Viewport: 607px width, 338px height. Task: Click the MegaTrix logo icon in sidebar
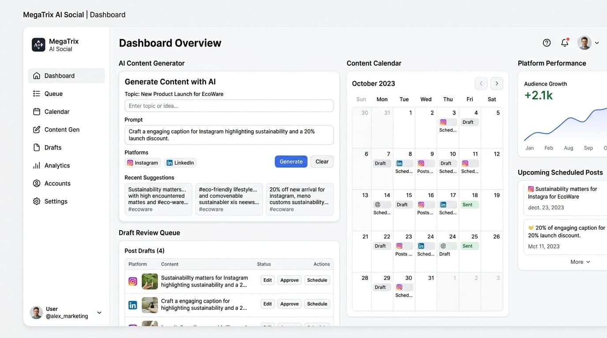[x=38, y=45]
